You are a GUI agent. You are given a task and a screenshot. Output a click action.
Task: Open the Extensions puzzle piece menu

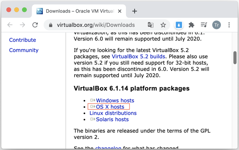[191, 25]
